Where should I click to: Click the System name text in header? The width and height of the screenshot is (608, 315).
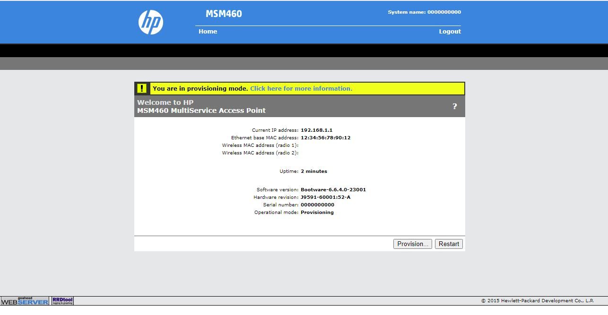425,12
